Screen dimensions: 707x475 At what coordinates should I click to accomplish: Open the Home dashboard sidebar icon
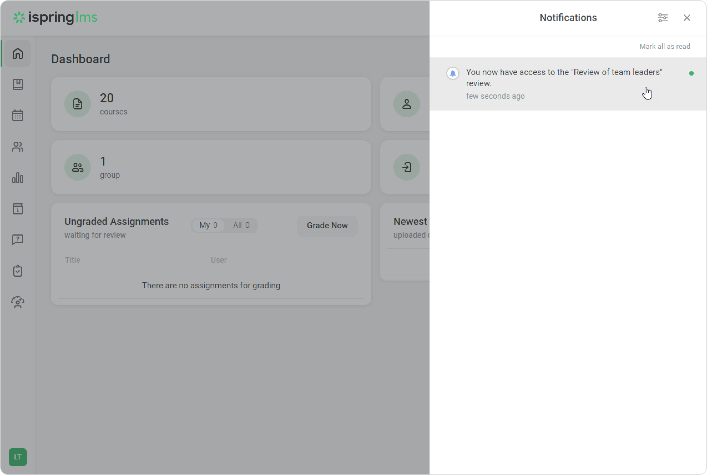click(17, 54)
